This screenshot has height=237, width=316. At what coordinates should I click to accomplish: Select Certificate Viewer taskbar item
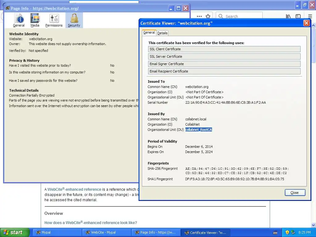point(205,232)
